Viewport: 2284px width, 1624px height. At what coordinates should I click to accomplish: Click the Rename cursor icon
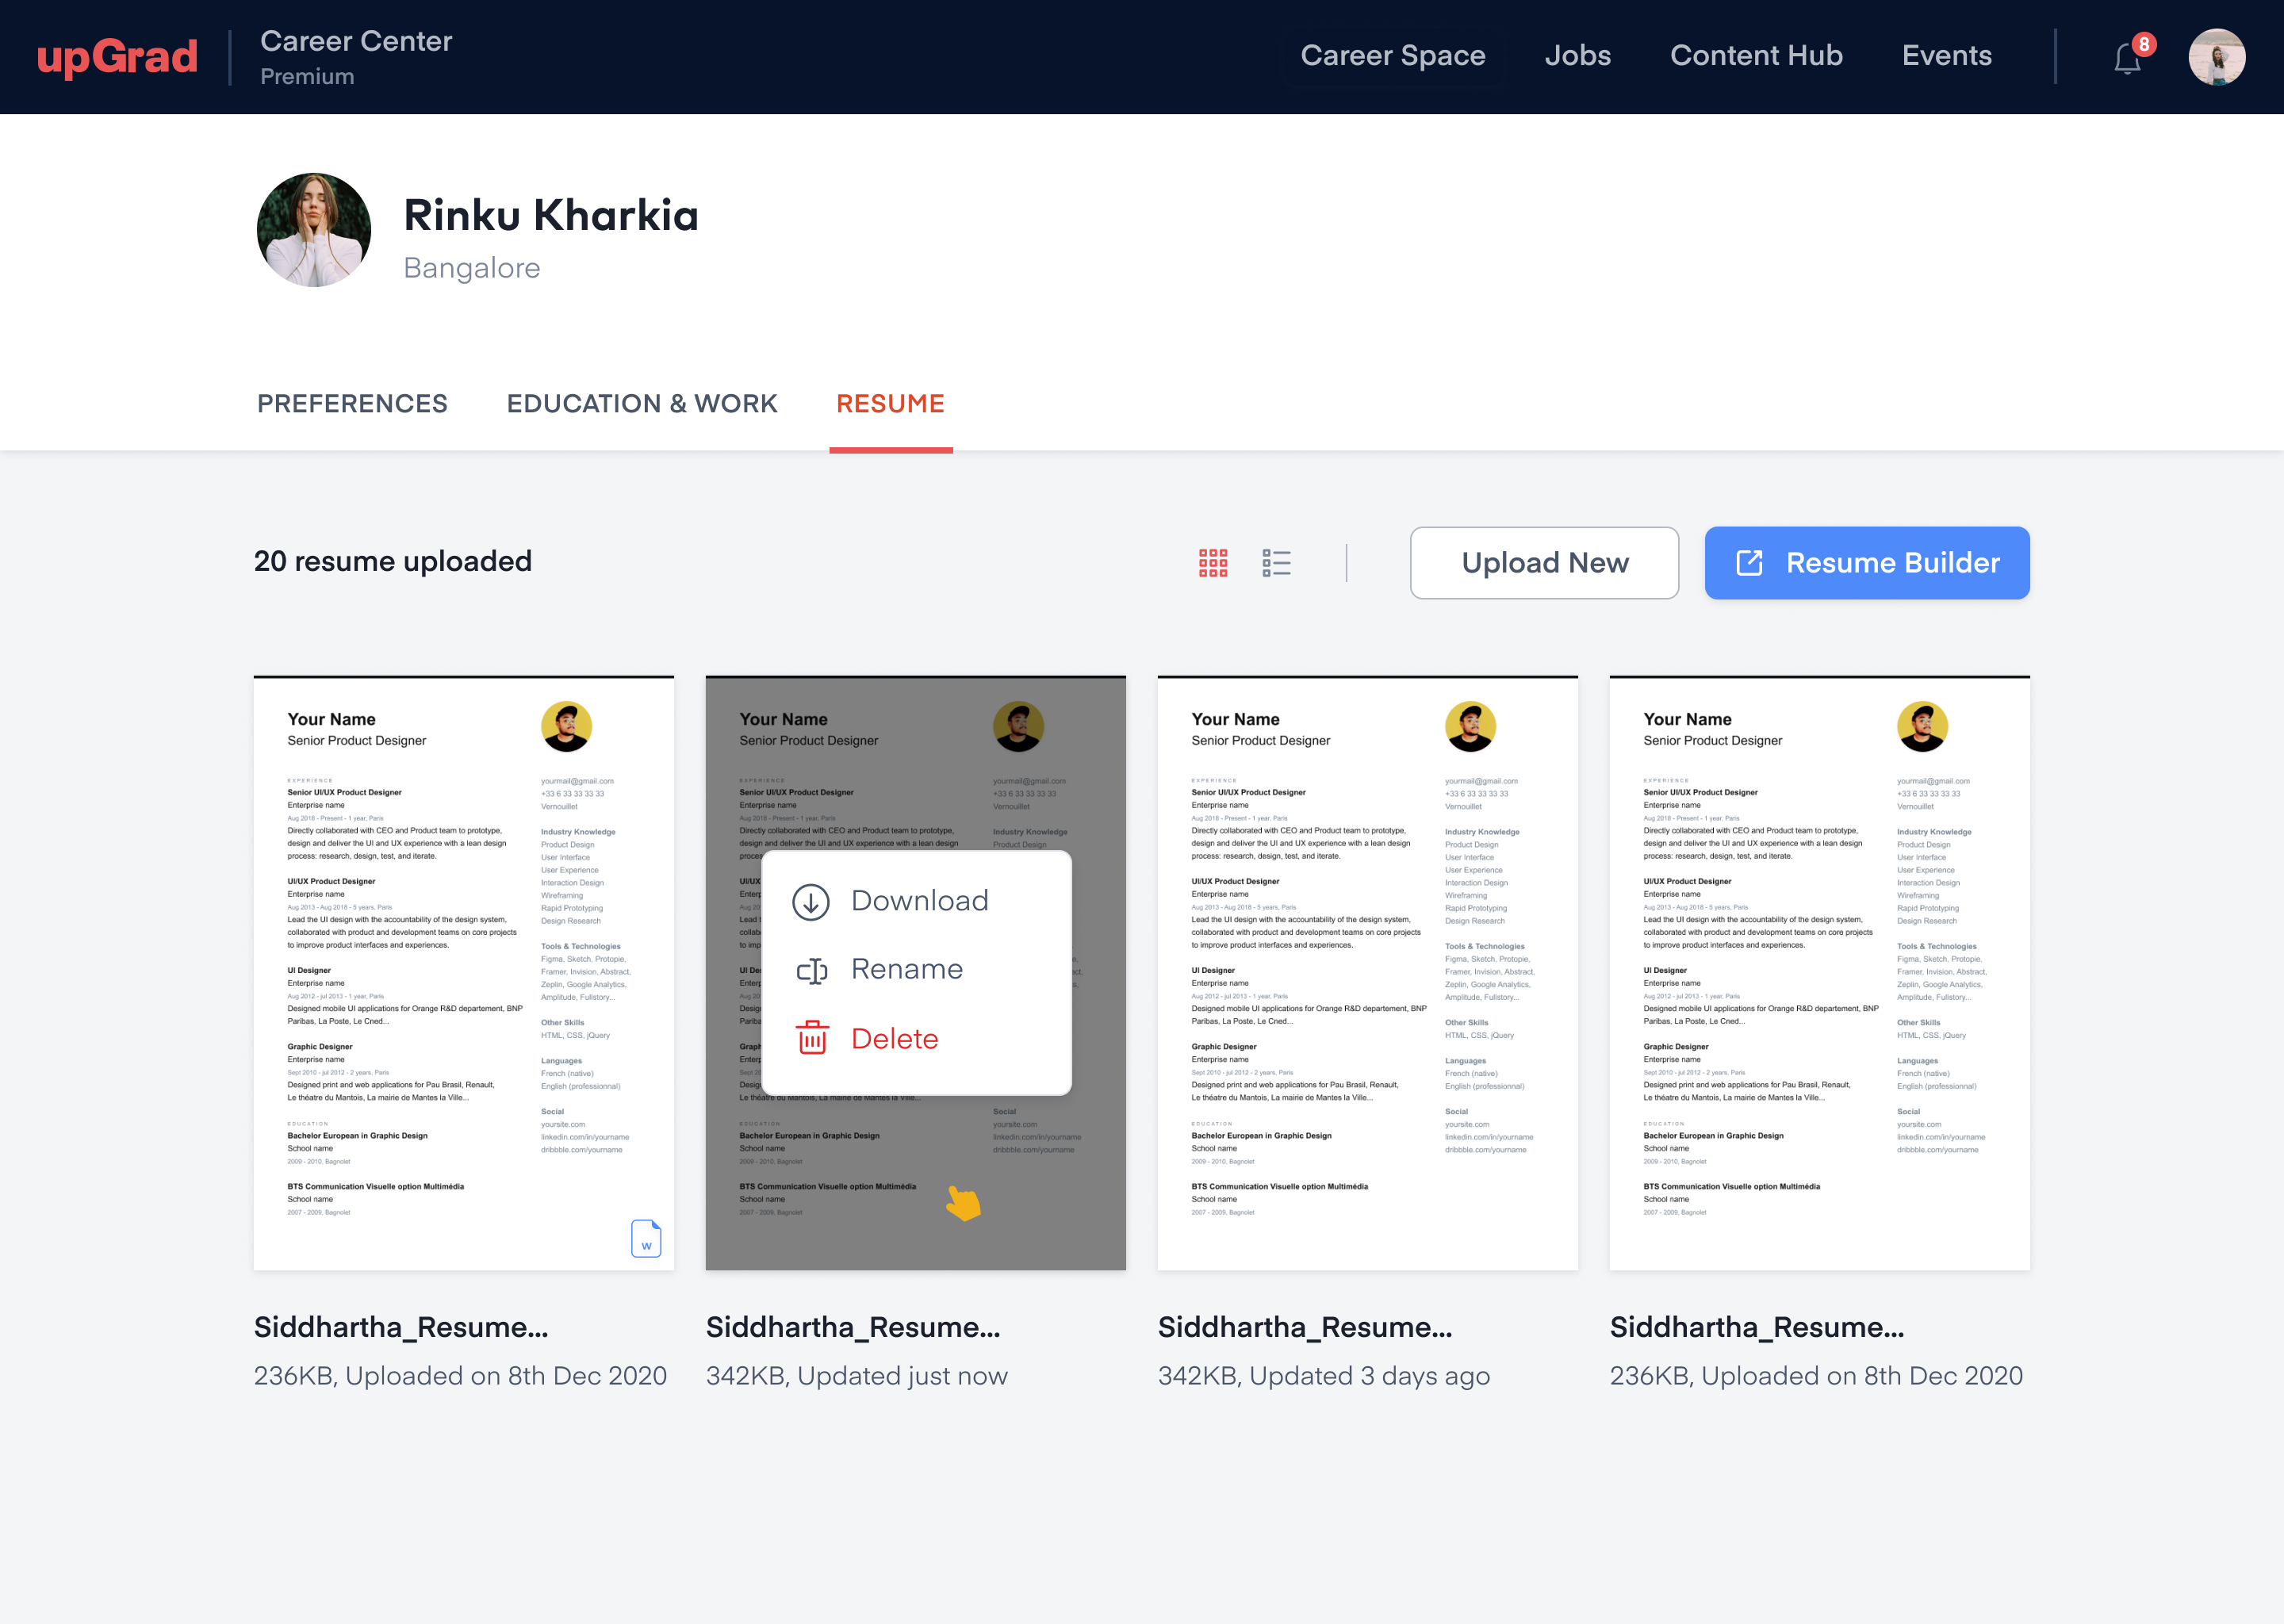point(811,970)
